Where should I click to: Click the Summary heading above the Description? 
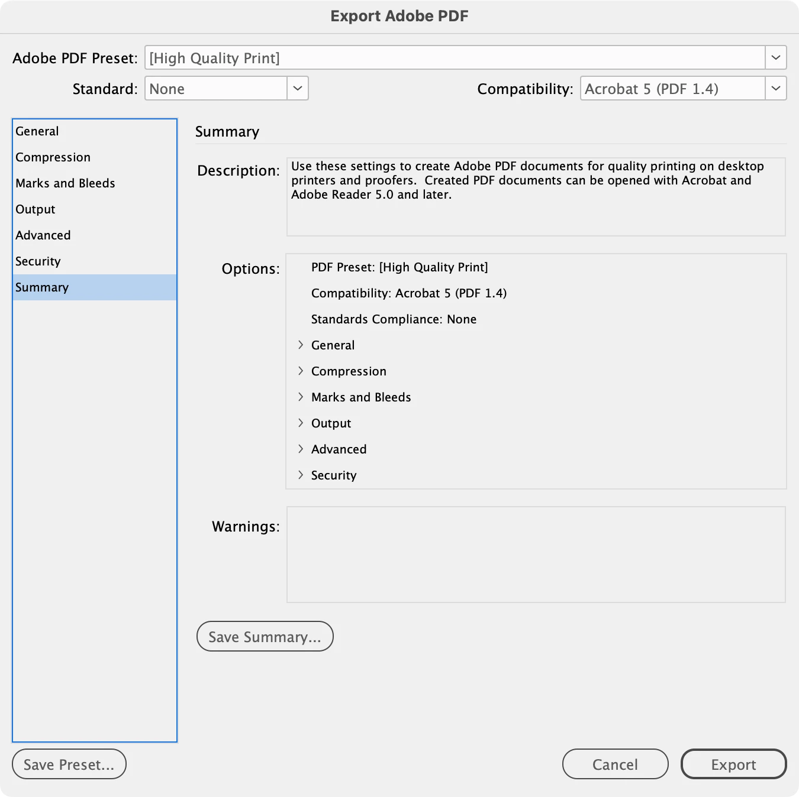point(227,132)
